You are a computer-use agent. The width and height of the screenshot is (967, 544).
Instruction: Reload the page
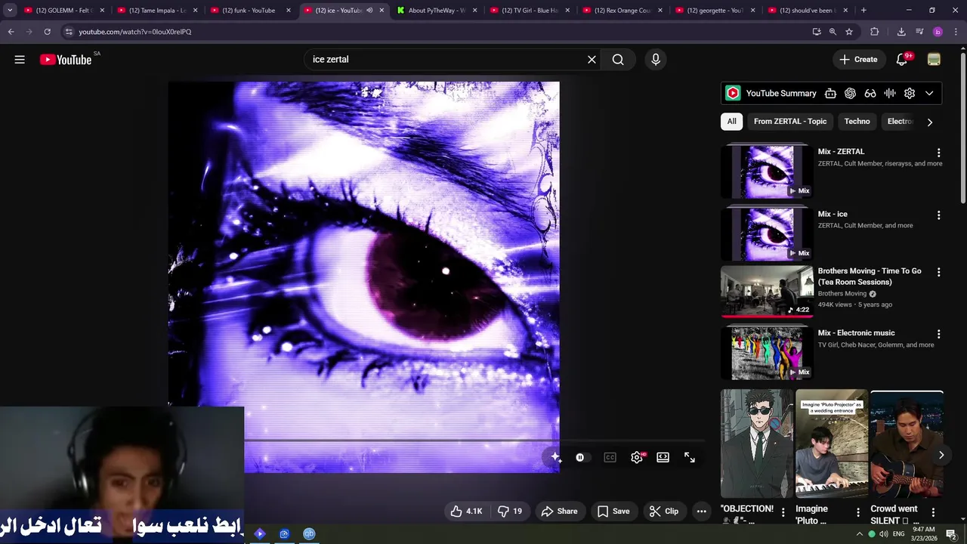(x=47, y=32)
